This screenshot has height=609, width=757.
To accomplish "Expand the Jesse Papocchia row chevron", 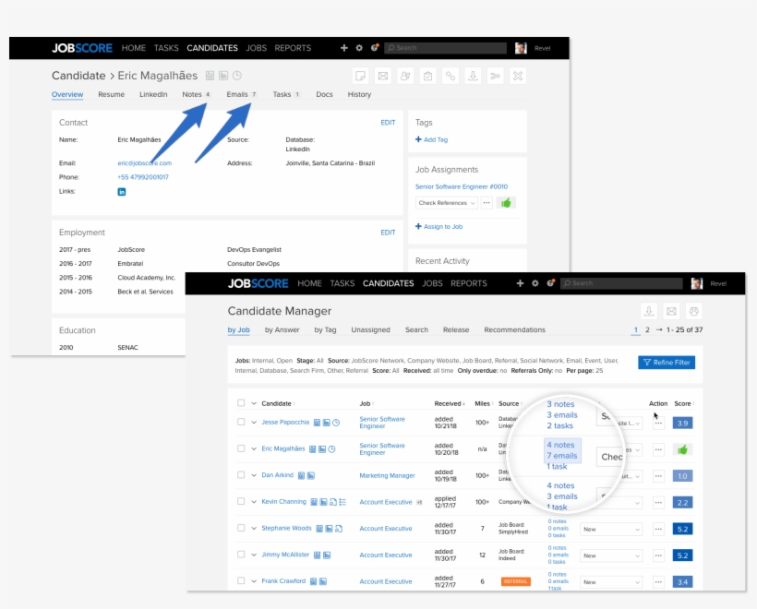I will tap(254, 423).
